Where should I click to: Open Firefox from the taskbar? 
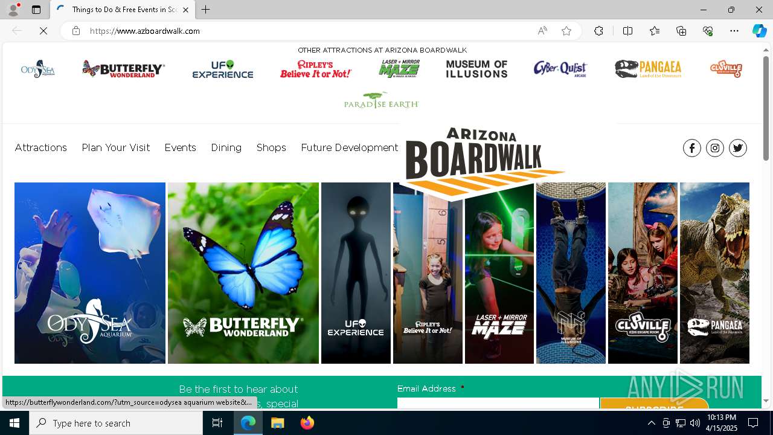(307, 423)
